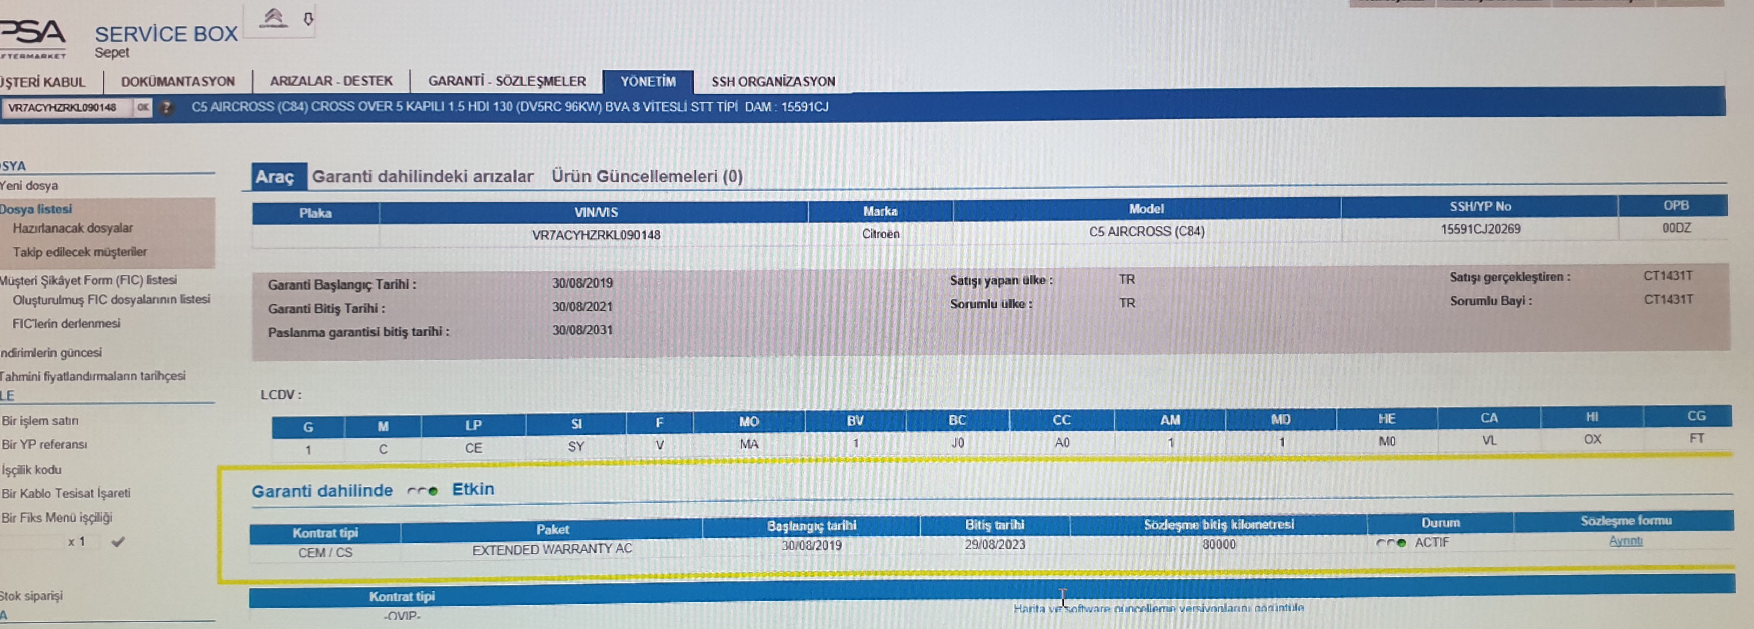Click the Etkin warranty status text
Viewport: 1754px width, 629px height.
pos(473,489)
